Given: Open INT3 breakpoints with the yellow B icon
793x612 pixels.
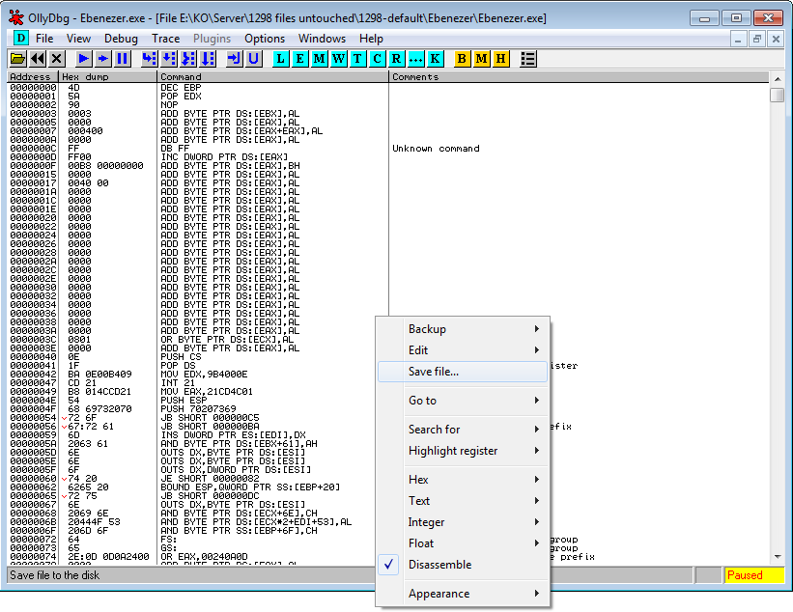Looking at the screenshot, I should pyautogui.click(x=462, y=59).
